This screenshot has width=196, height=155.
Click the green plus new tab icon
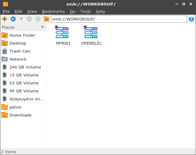[x=5, y=19]
